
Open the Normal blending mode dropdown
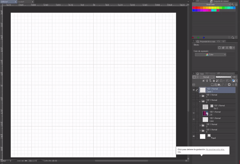click(207, 77)
